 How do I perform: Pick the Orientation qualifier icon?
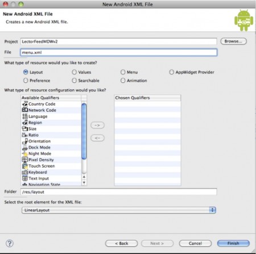[25, 141]
